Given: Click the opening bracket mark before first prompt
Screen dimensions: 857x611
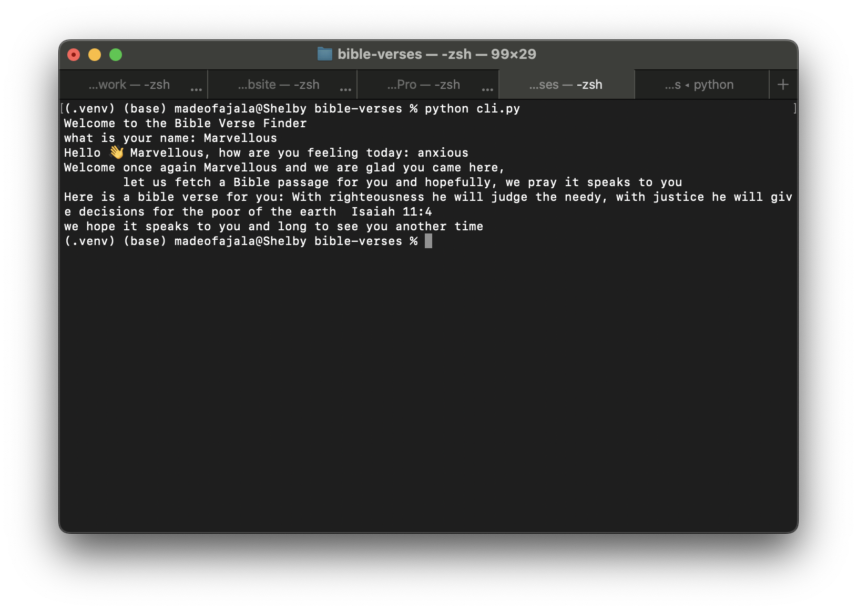Looking at the screenshot, I should point(62,108).
